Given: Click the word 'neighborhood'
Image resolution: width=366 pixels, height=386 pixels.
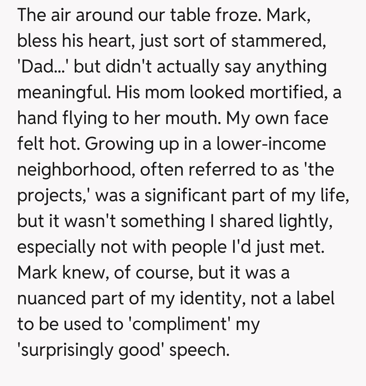Looking at the screenshot, I should coord(75,169).
